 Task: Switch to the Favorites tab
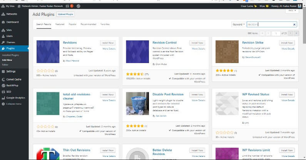tap(105, 24)
